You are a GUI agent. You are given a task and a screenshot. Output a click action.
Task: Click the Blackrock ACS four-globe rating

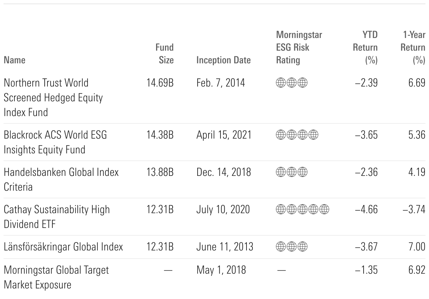(x=297, y=135)
